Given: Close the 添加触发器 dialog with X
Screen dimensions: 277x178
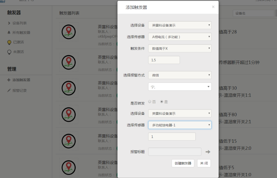Looking at the screenshot, I should point(213,7).
